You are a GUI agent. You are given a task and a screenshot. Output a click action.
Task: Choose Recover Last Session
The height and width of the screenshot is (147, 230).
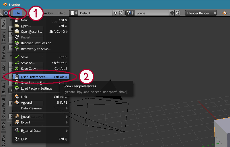pos(36,43)
